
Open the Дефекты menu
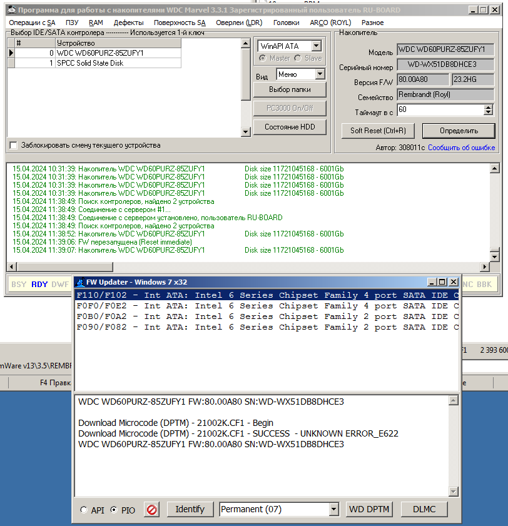point(128,23)
